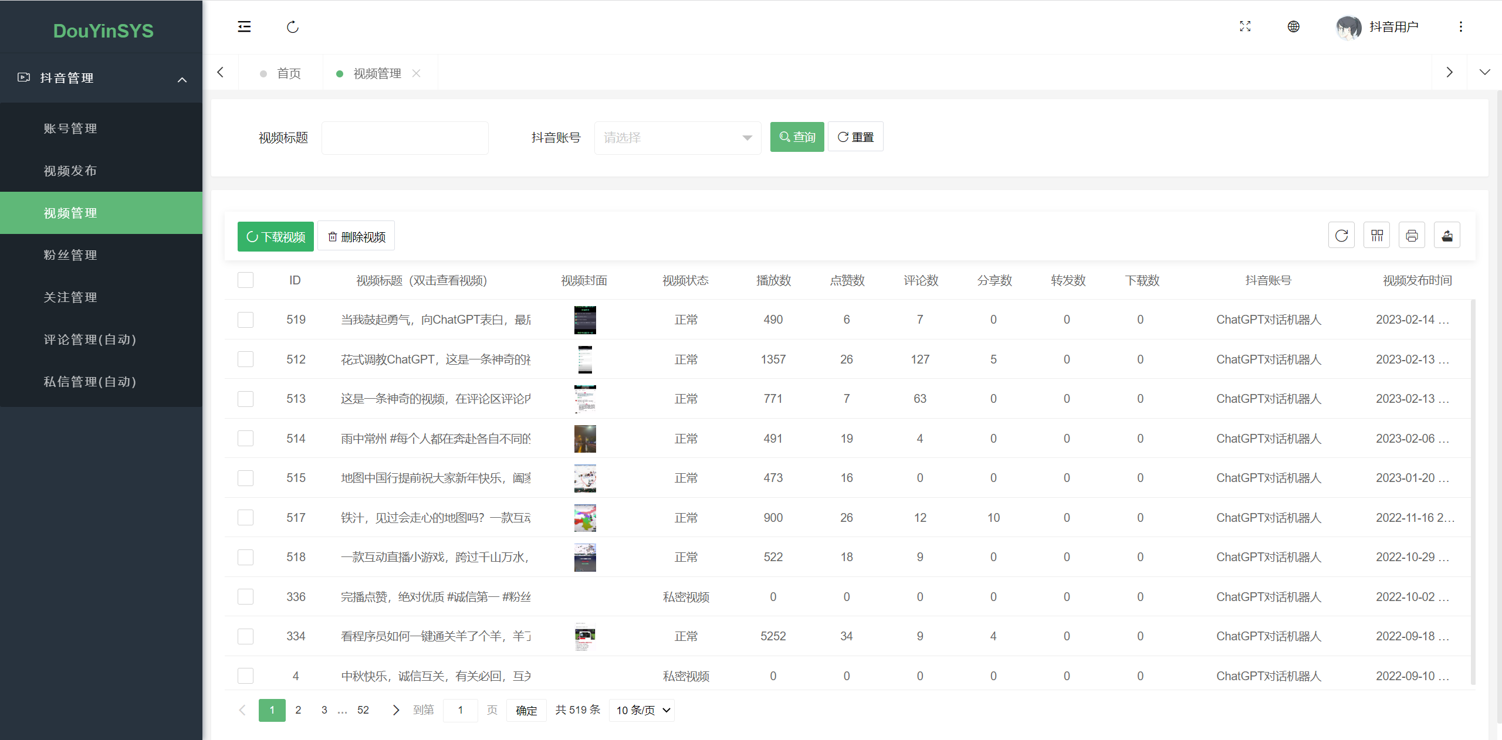The width and height of the screenshot is (1502, 740).
Task: Export table data with the export icon
Action: 1447,236
